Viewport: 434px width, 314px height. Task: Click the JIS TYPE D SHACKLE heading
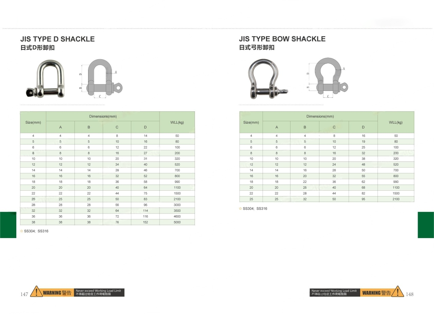pos(57,39)
